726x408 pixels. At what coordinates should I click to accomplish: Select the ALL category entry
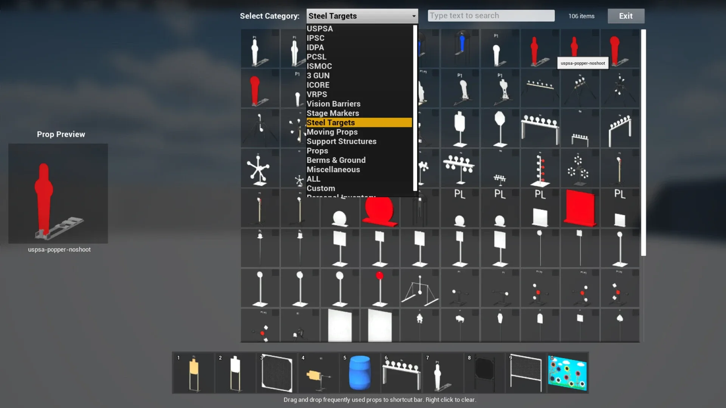pyautogui.click(x=313, y=179)
